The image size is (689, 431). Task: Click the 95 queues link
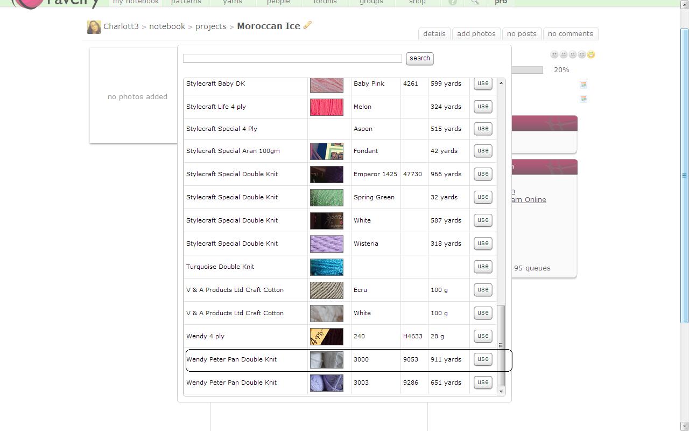coord(532,268)
